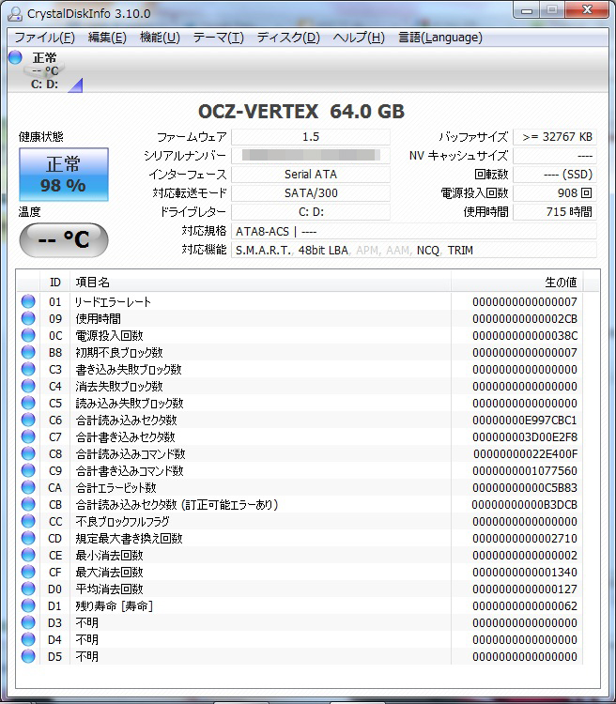Click status icon of D0 平均消去回数 row

(28, 589)
